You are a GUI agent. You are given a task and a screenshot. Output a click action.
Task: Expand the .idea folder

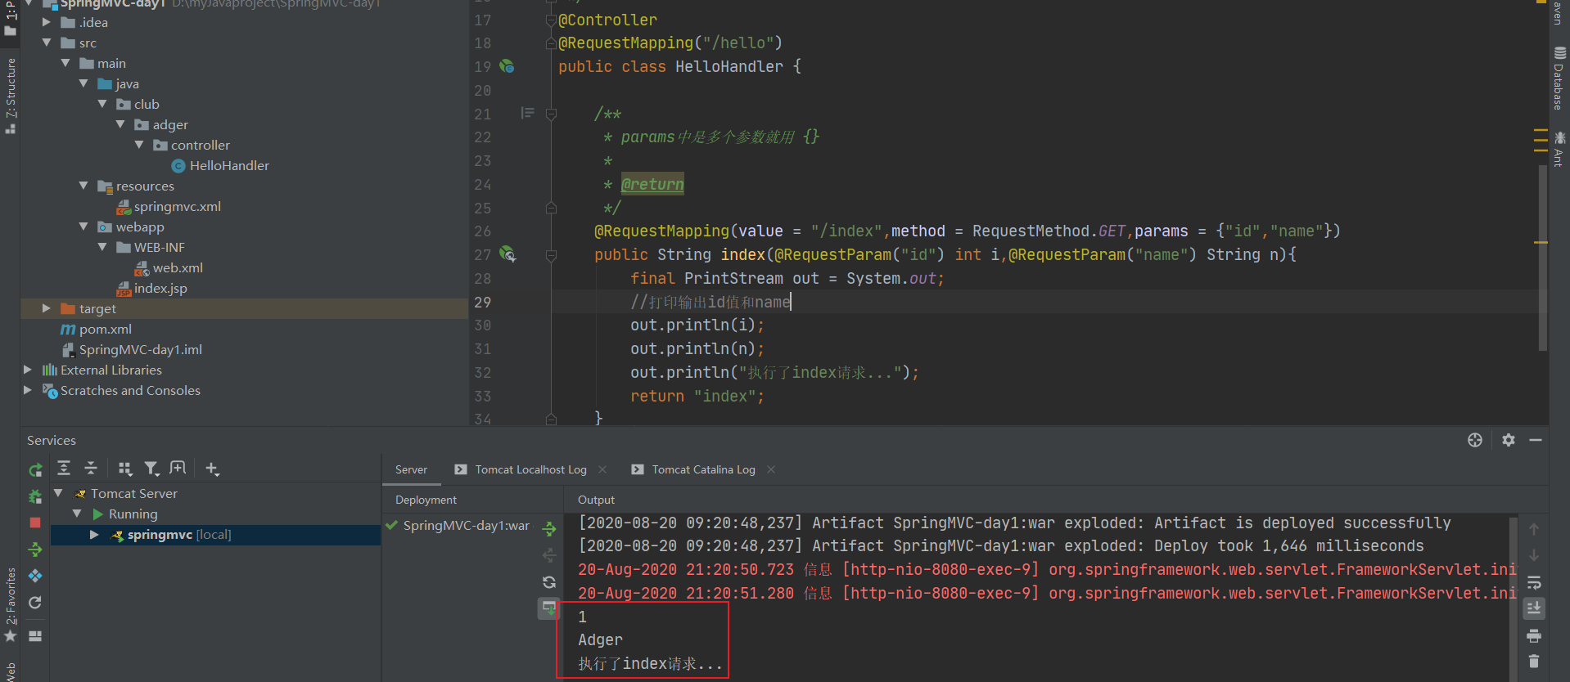[x=47, y=22]
